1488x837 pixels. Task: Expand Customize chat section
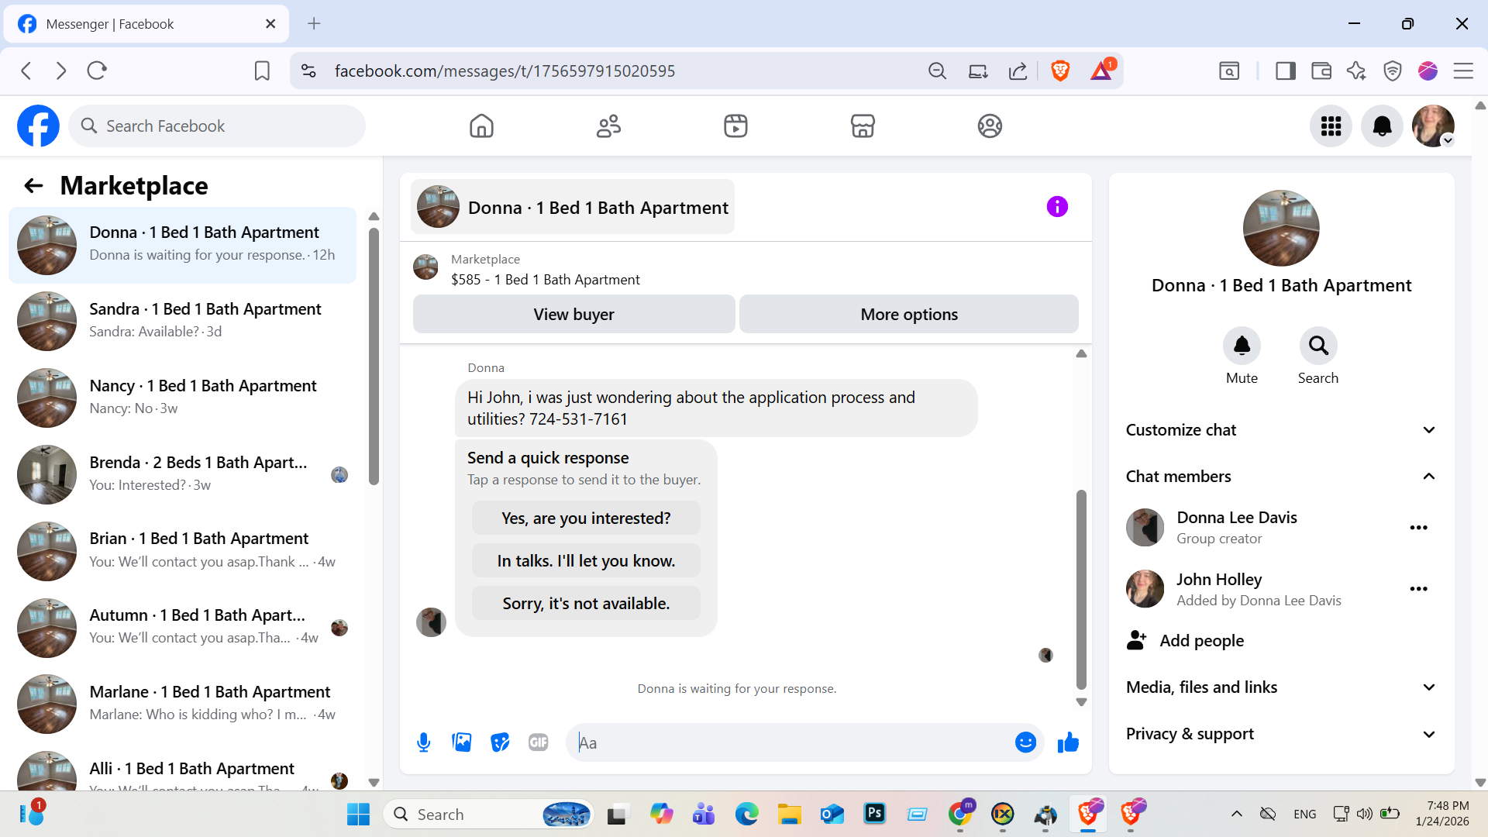(1280, 430)
